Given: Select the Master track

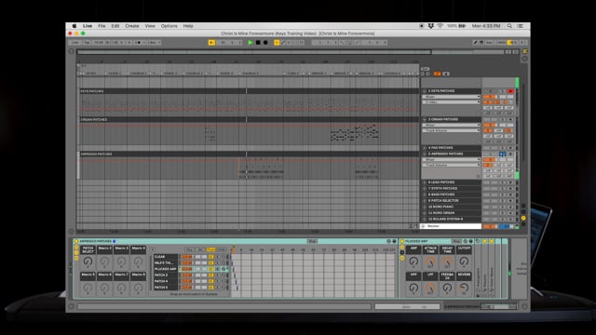Looking at the screenshot, I should [452, 226].
